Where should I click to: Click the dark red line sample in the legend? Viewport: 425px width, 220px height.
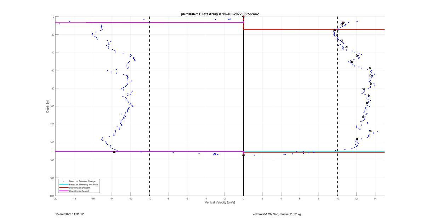[63, 188]
